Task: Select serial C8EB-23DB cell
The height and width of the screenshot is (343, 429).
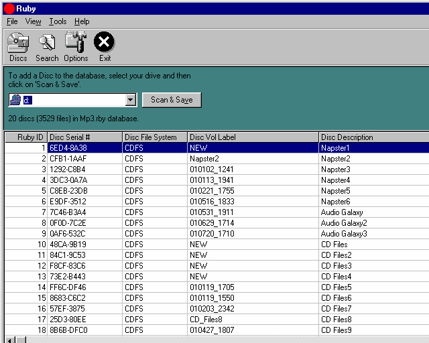Action: pos(85,191)
